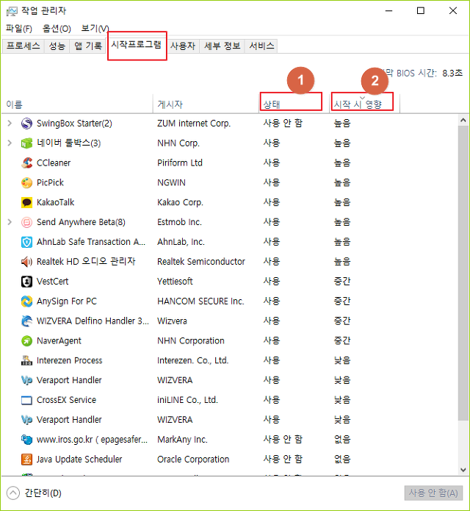The image size is (470, 511).
Task: Click the Send Anywhere Beta icon
Action: point(26,222)
